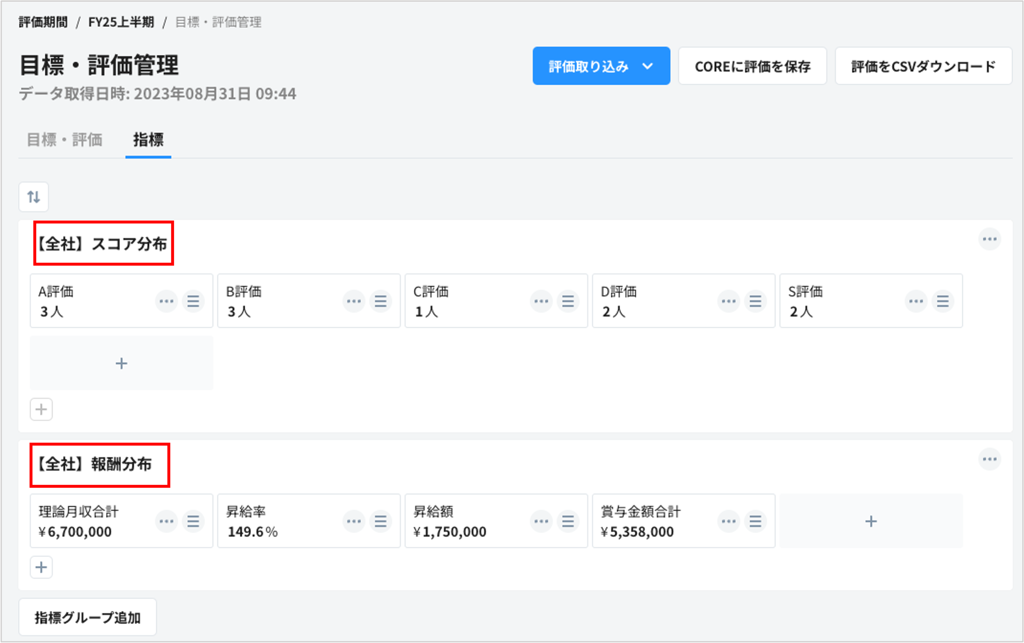Screen dimensions: 1024x643
Task: Select the 指標 tab
Action: coord(148,139)
